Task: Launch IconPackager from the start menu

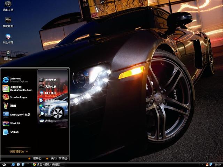Action: click(x=15, y=97)
